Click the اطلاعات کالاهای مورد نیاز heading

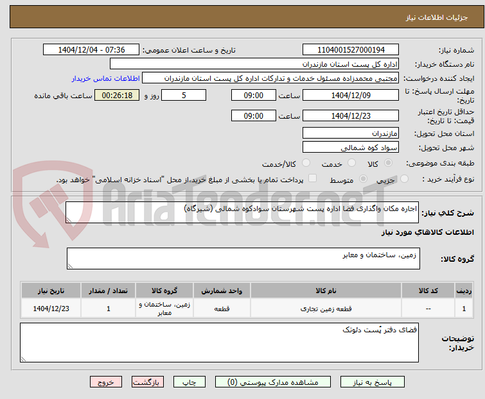click(x=427, y=232)
